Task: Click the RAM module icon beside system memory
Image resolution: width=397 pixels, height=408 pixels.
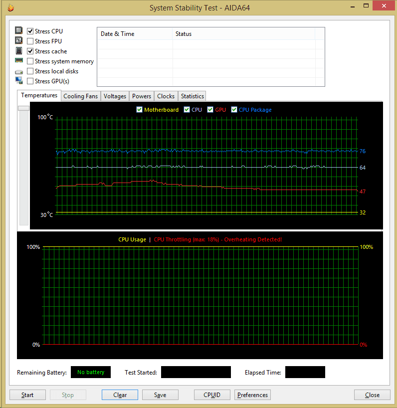Action: coord(19,60)
